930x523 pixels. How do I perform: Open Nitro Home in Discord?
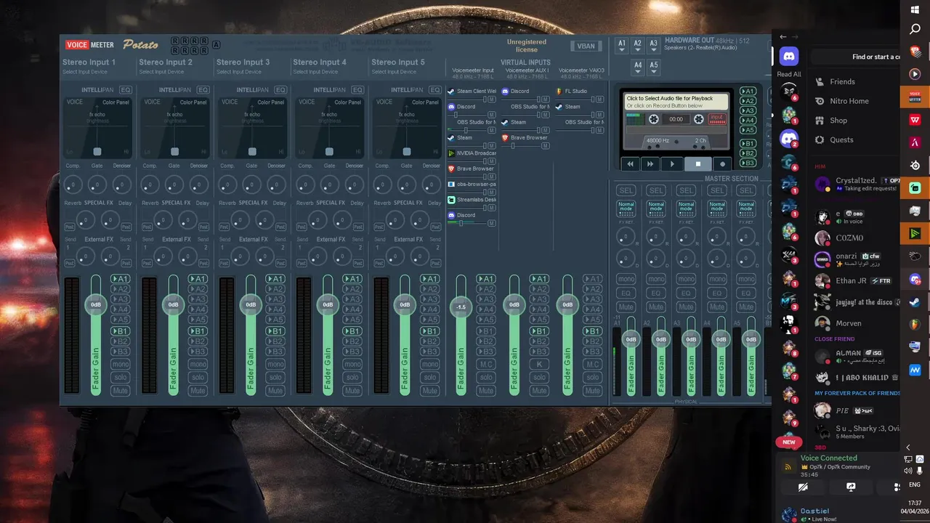coord(849,101)
